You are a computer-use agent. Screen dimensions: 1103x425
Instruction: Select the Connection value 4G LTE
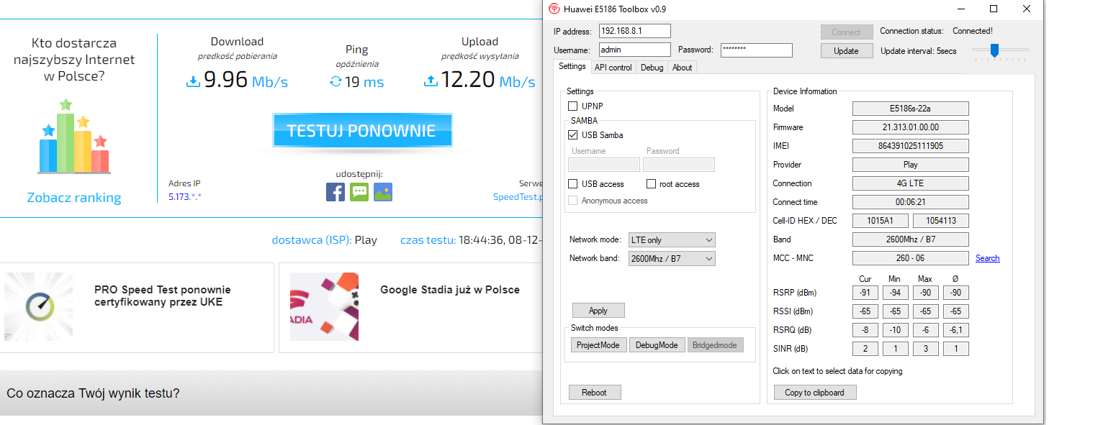coord(911,183)
